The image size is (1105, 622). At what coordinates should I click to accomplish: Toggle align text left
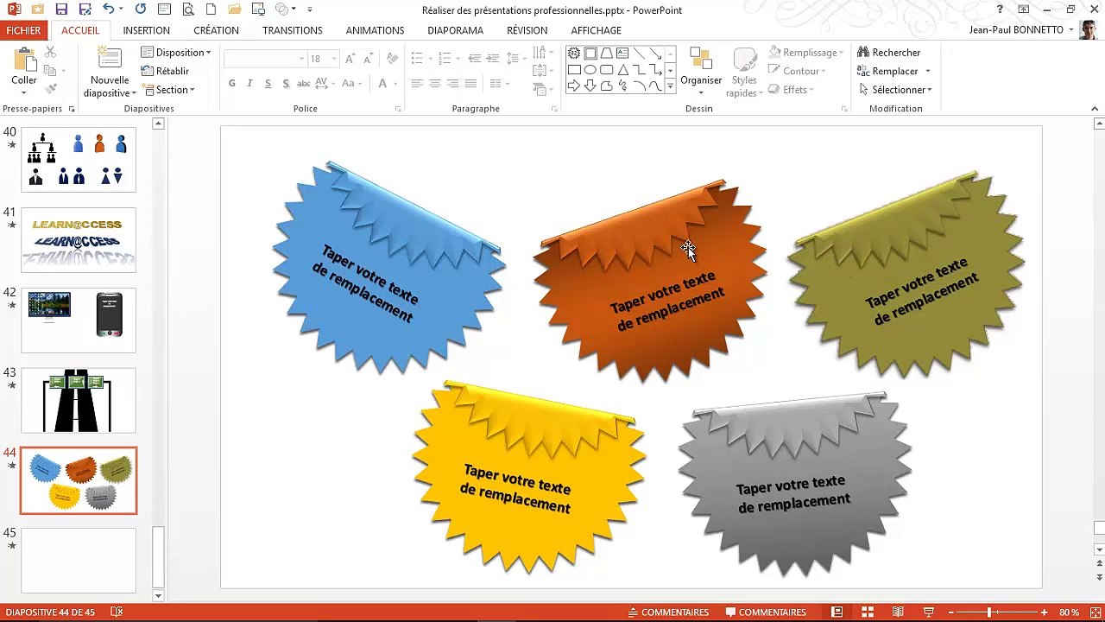click(x=416, y=83)
